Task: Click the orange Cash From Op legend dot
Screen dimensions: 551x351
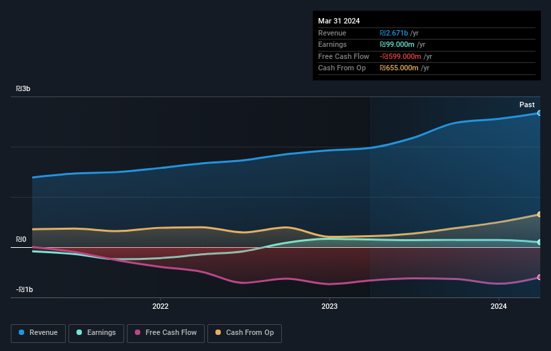Action: tap(218, 332)
